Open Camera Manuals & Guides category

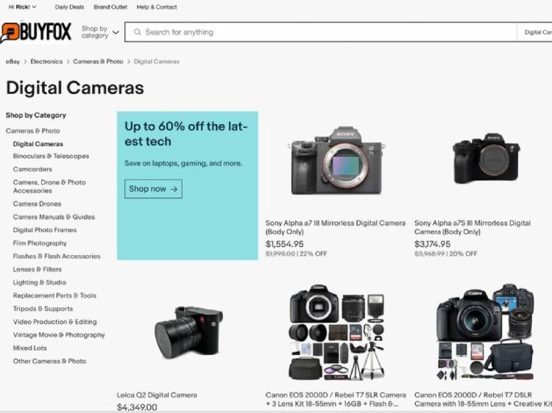click(x=54, y=217)
